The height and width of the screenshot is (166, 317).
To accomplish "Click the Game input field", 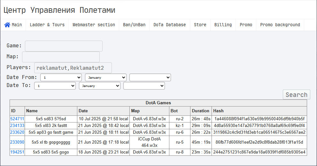I will click(64, 46).
